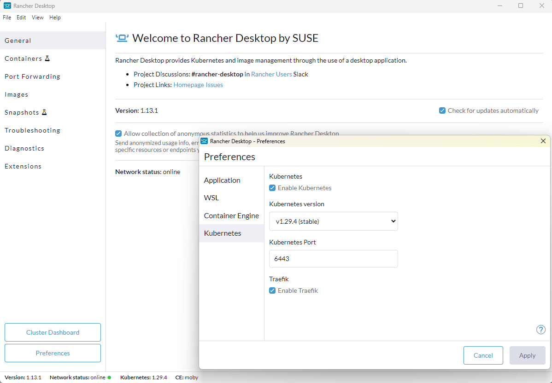This screenshot has width=552, height=383.
Task: Open the View menu
Action: pos(38,17)
